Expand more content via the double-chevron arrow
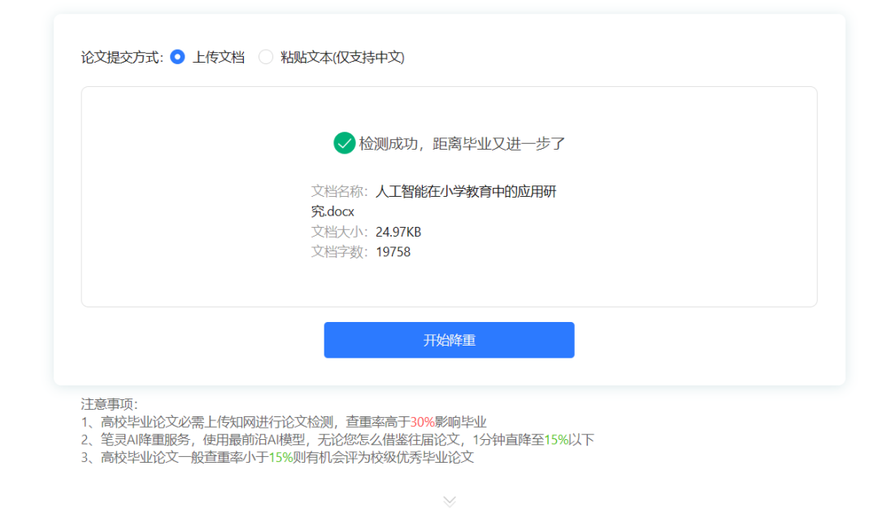 (x=449, y=502)
